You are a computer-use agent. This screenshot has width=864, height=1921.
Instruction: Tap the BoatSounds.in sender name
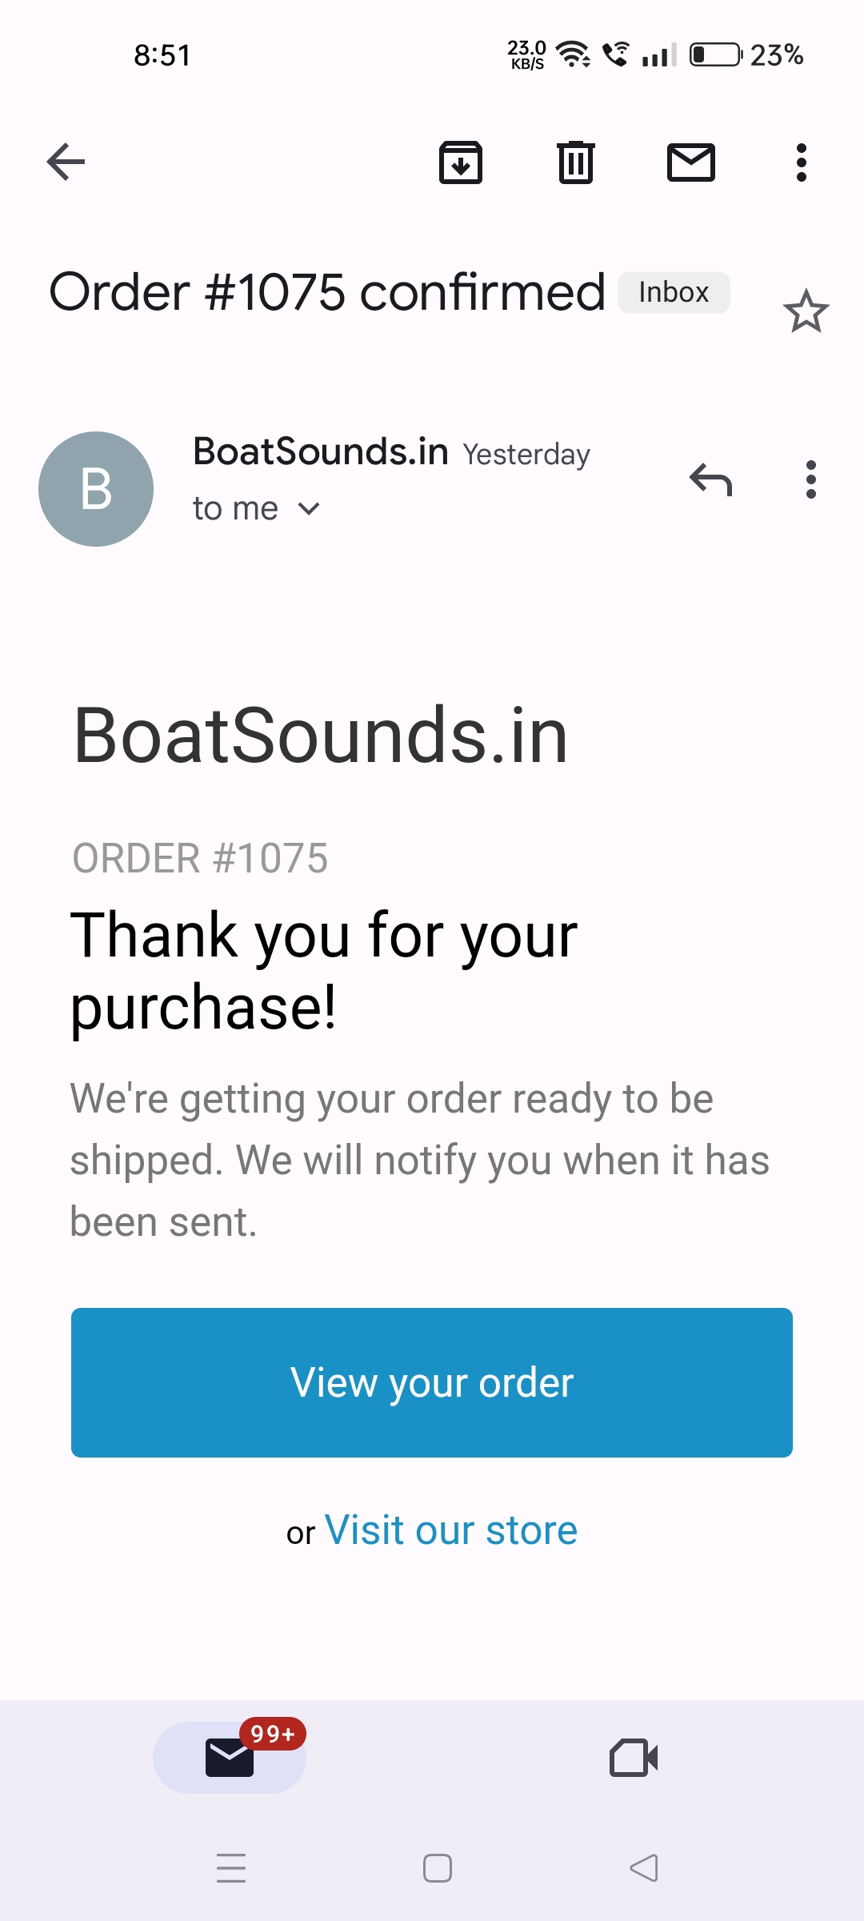[321, 451]
